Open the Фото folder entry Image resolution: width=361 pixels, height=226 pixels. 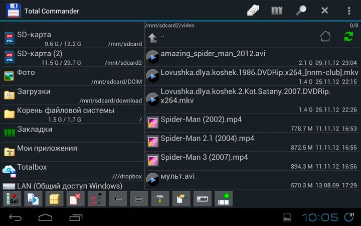point(73,76)
